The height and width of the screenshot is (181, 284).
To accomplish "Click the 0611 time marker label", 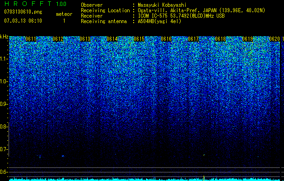I will tap(31, 39).
